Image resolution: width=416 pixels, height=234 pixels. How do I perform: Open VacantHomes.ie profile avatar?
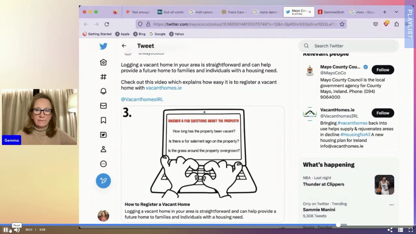[310, 114]
